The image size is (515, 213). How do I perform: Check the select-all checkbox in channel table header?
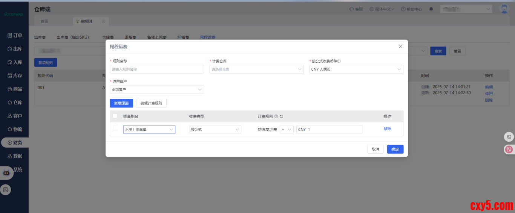tap(115, 116)
